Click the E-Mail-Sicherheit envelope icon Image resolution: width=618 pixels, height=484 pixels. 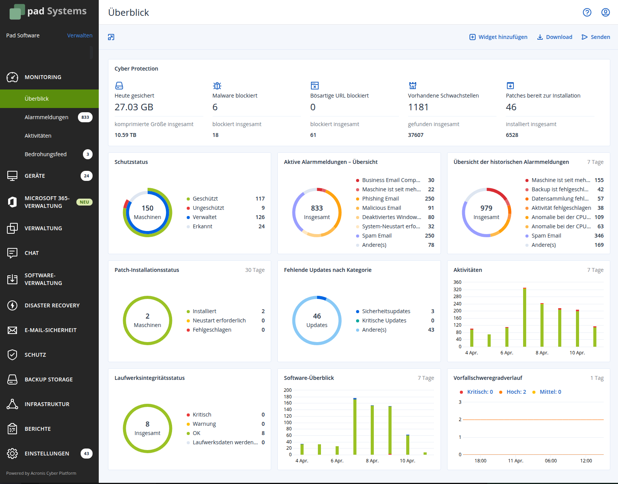click(x=12, y=330)
